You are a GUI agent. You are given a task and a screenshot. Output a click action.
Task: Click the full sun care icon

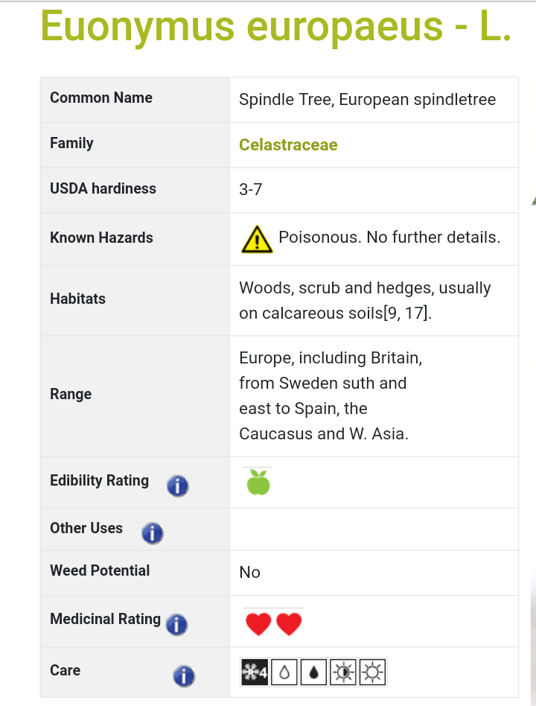coord(373,672)
